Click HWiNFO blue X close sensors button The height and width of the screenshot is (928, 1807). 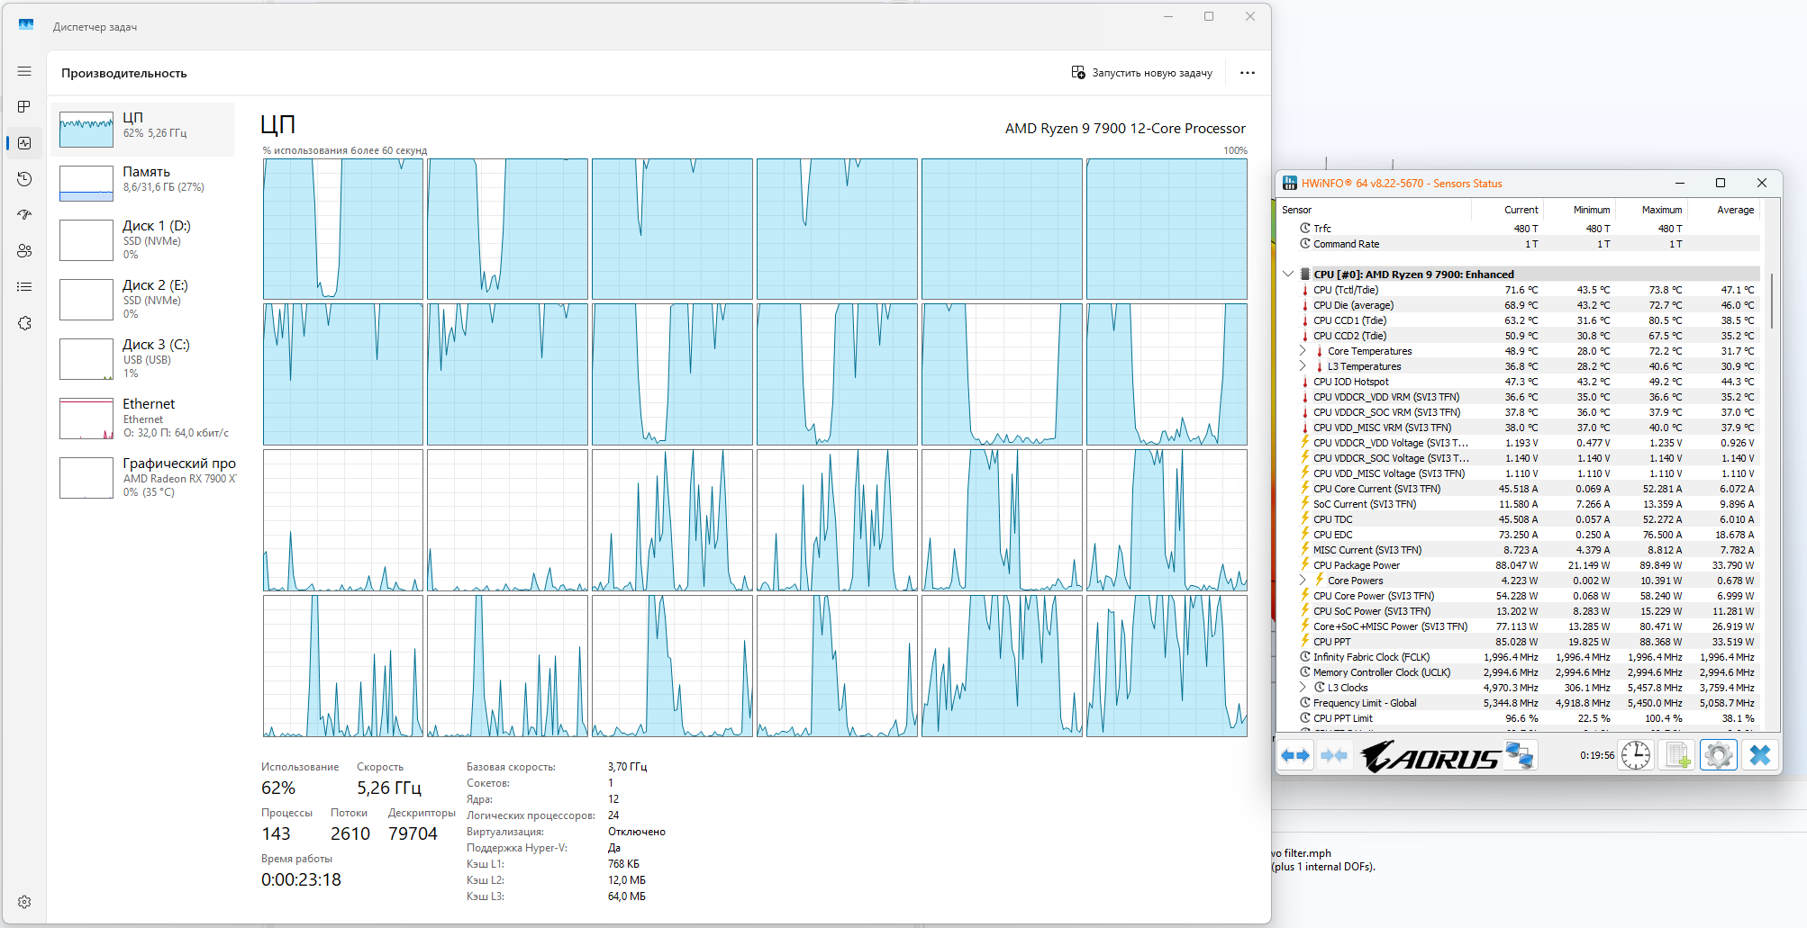(1759, 755)
